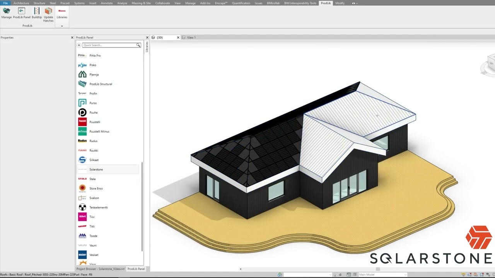This screenshot has height=278, width=495.
Task: Open the Svalson library
Action: coord(108,198)
